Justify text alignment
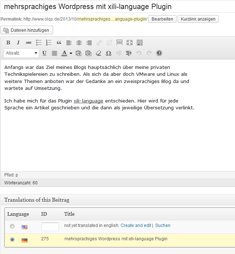This screenshot has width=235, height=254. coord(55,53)
